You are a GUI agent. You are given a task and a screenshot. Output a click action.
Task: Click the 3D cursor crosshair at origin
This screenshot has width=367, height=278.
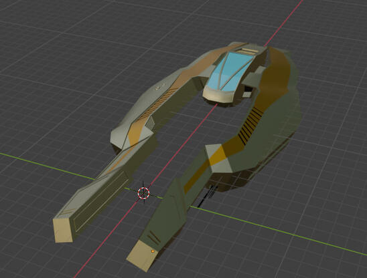(x=143, y=193)
